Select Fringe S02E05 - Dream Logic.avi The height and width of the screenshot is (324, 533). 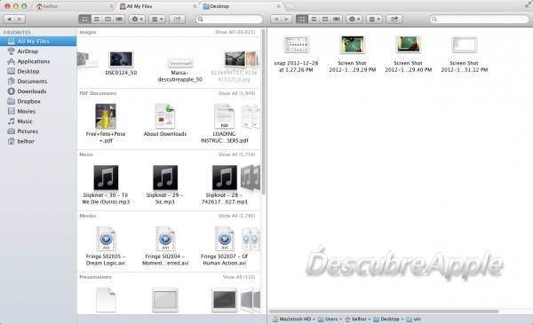(x=106, y=246)
